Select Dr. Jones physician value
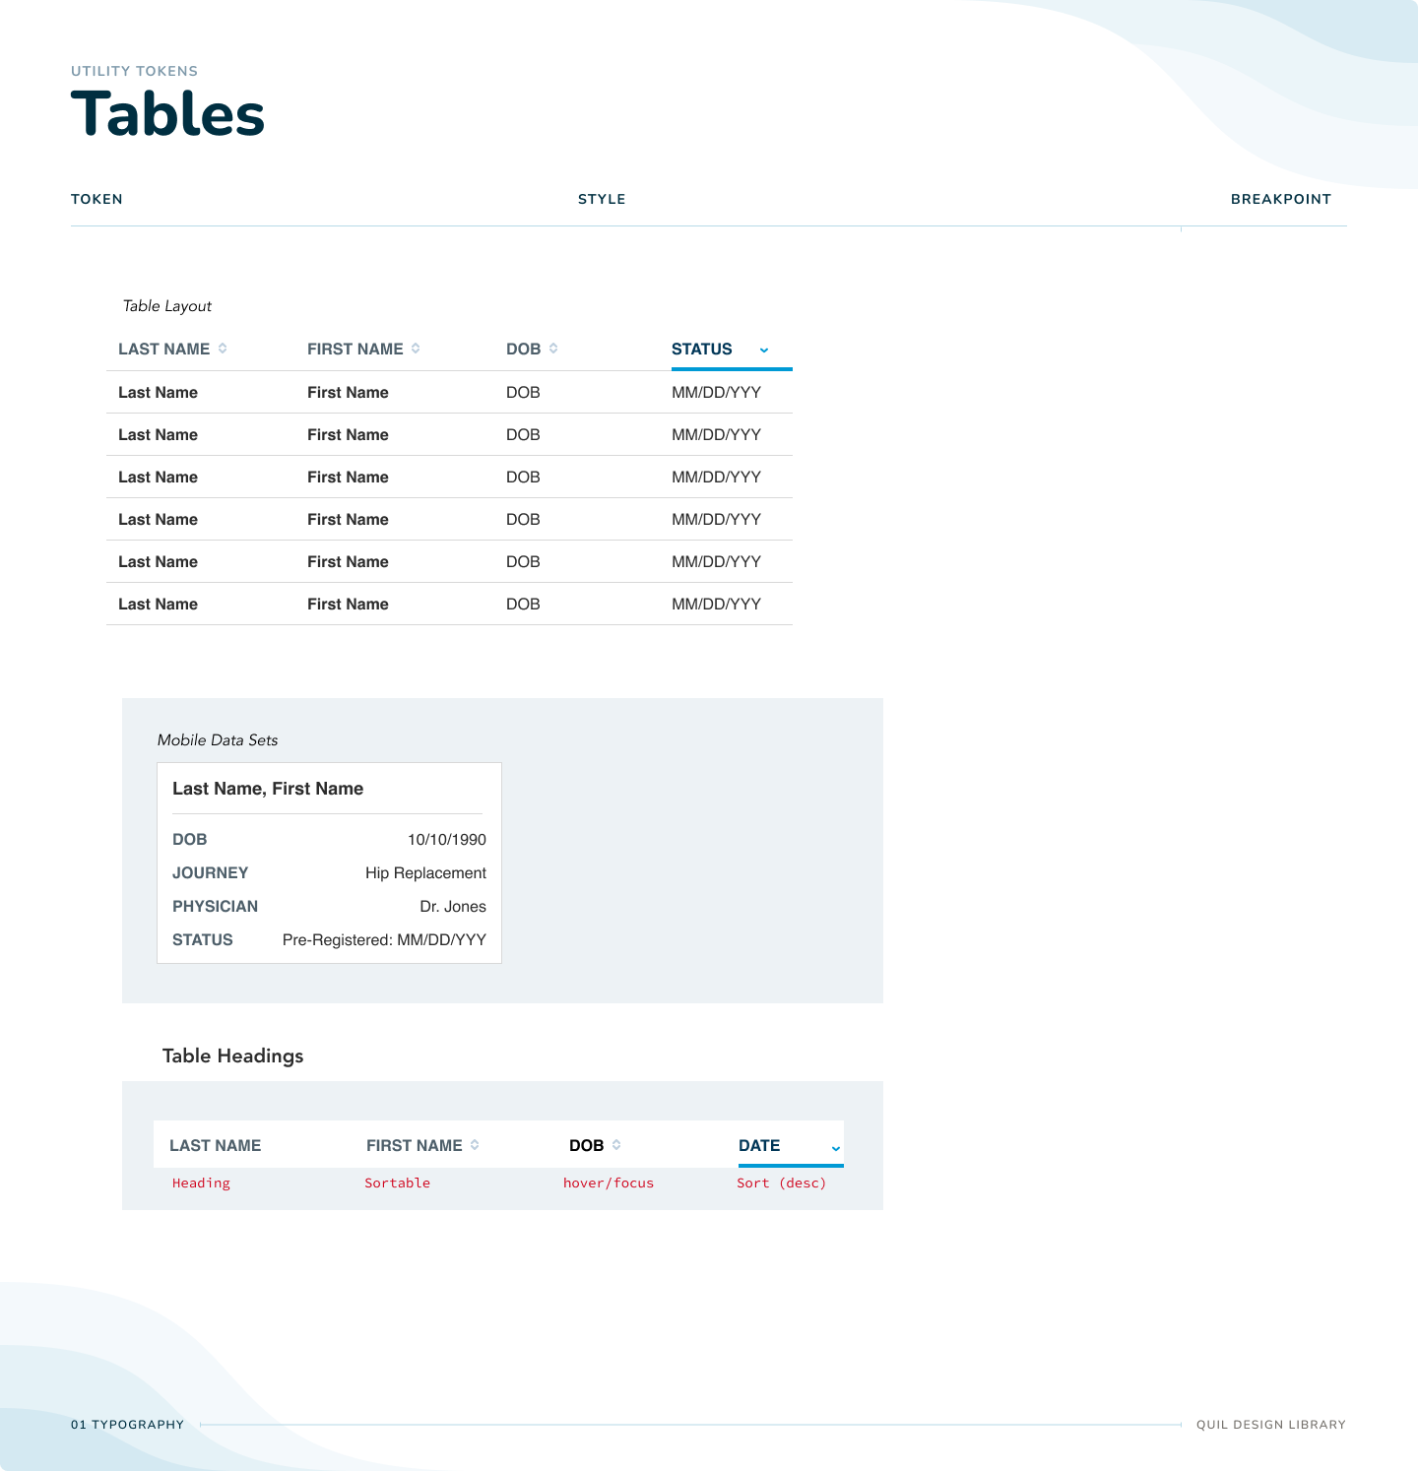This screenshot has width=1418, height=1471. pos(453,907)
